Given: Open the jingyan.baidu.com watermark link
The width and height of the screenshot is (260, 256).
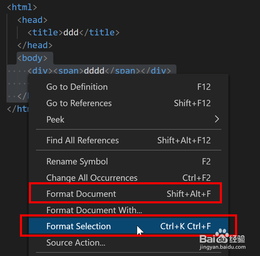Looking at the screenshot, I should pyautogui.click(x=222, y=247).
